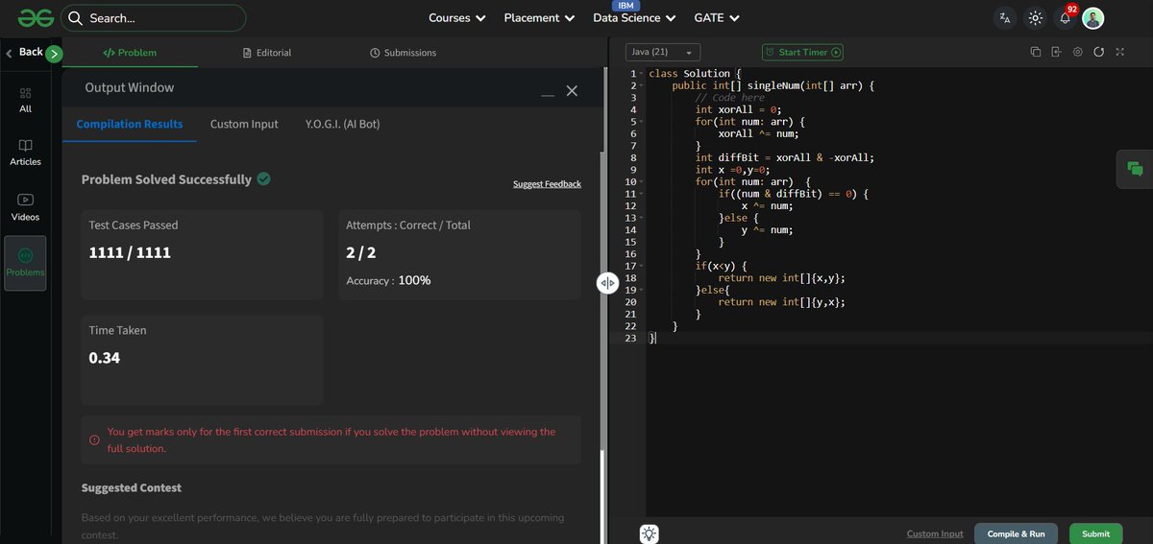
Task: Click the search magnifier icon
Action: (75, 18)
